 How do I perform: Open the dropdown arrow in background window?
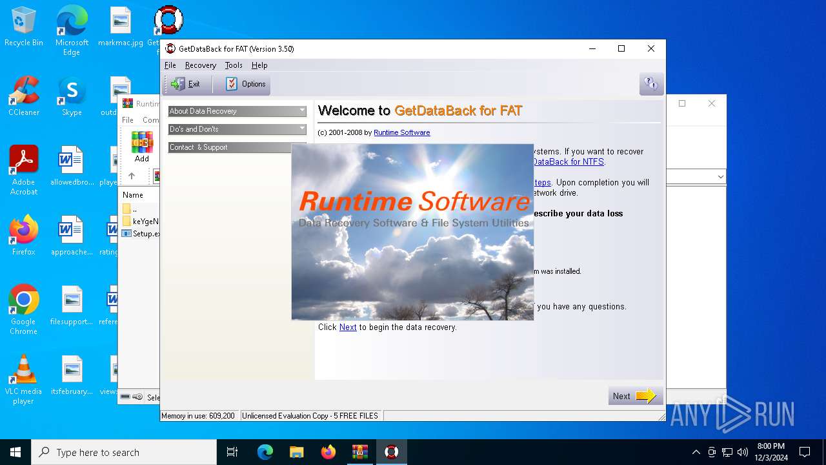[x=720, y=177]
